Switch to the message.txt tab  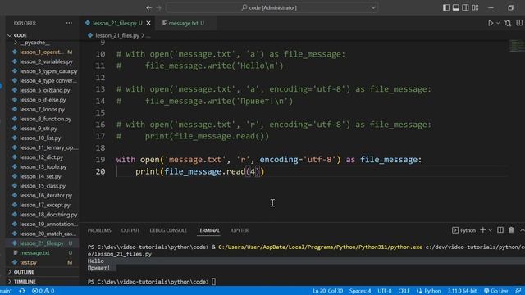(x=183, y=23)
